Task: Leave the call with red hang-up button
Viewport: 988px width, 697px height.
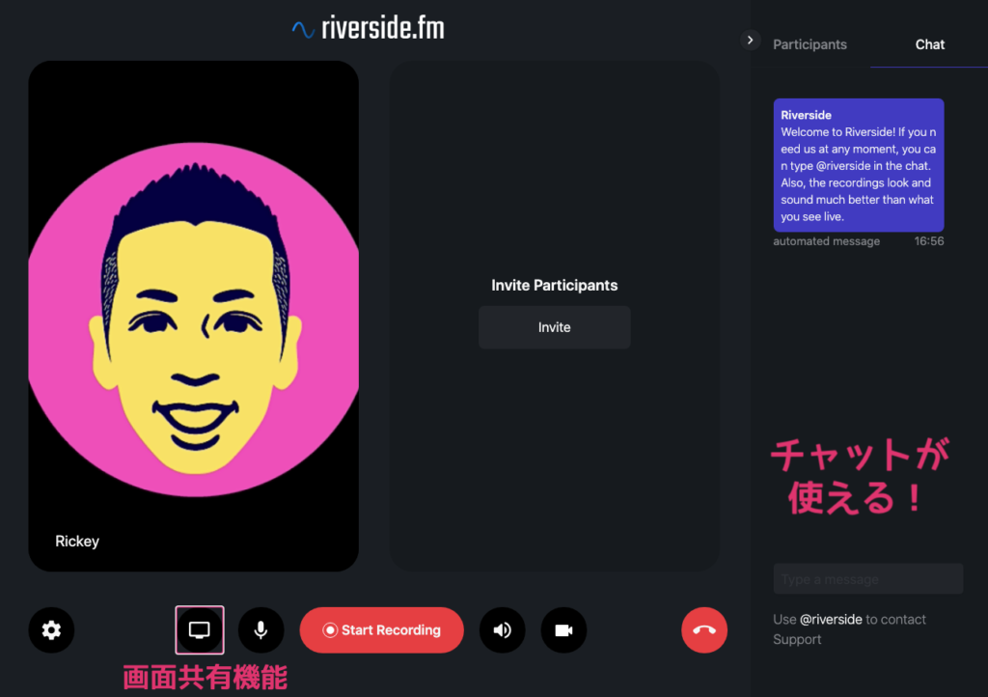Action: [x=704, y=629]
